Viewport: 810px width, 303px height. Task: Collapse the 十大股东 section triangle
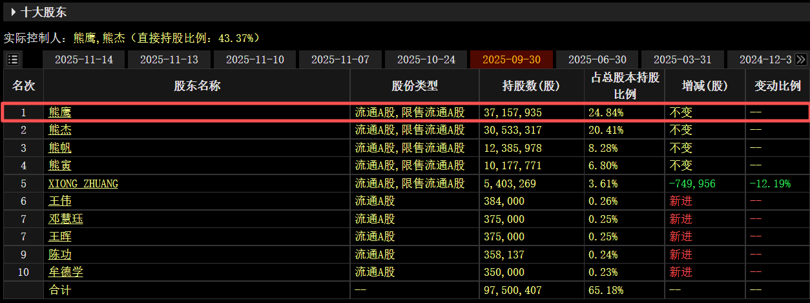(x=13, y=12)
